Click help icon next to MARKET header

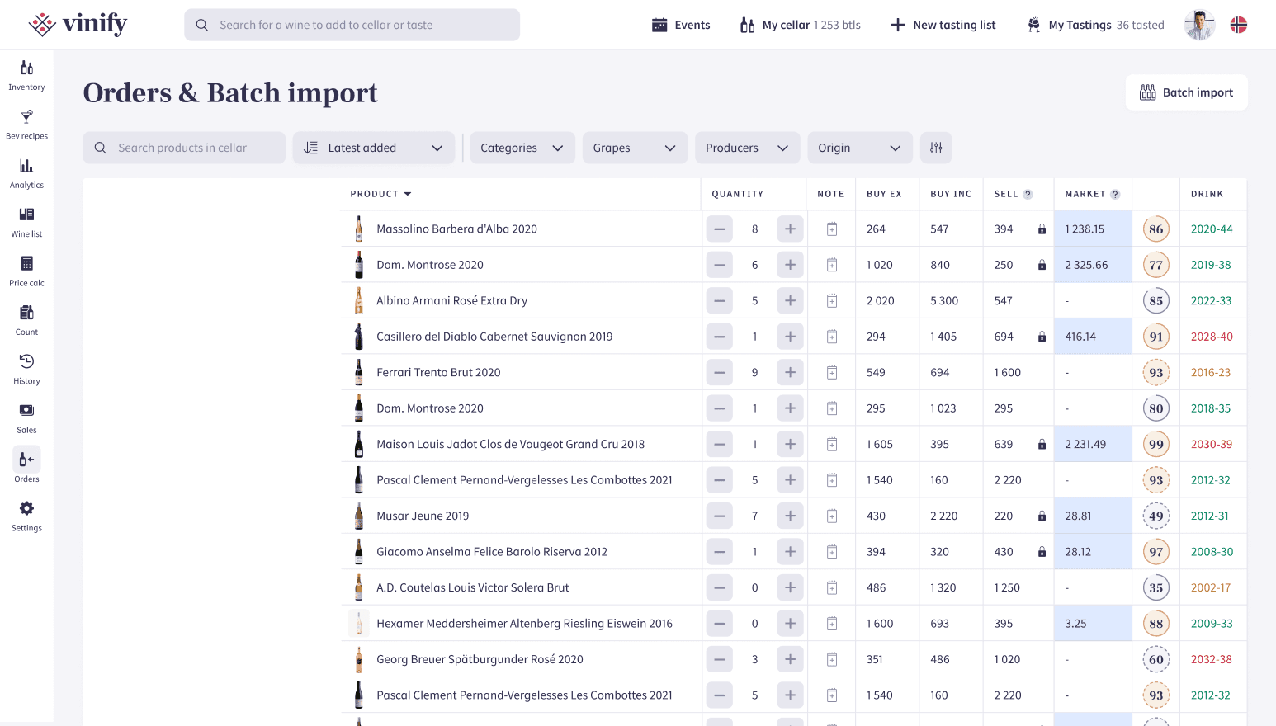click(1115, 195)
